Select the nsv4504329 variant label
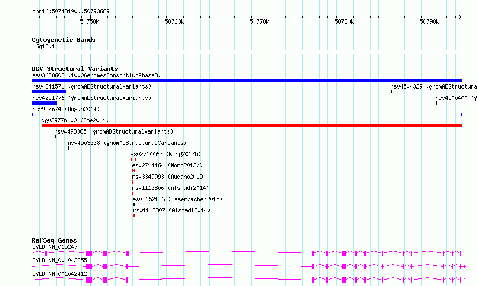 (x=434, y=86)
